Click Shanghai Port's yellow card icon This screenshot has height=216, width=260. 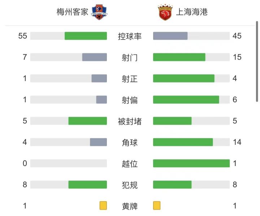(157, 206)
